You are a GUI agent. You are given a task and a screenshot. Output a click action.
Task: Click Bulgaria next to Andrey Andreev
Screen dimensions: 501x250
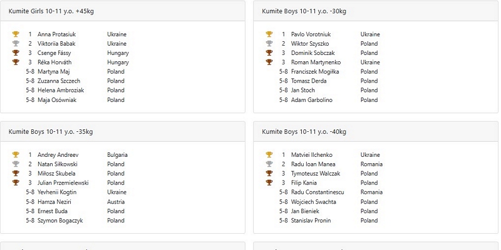pyautogui.click(x=117, y=155)
